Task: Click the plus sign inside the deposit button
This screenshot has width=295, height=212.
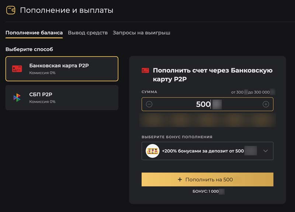Action: [180, 180]
